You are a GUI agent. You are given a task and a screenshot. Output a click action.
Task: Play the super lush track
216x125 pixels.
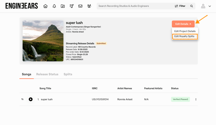pos(30,99)
